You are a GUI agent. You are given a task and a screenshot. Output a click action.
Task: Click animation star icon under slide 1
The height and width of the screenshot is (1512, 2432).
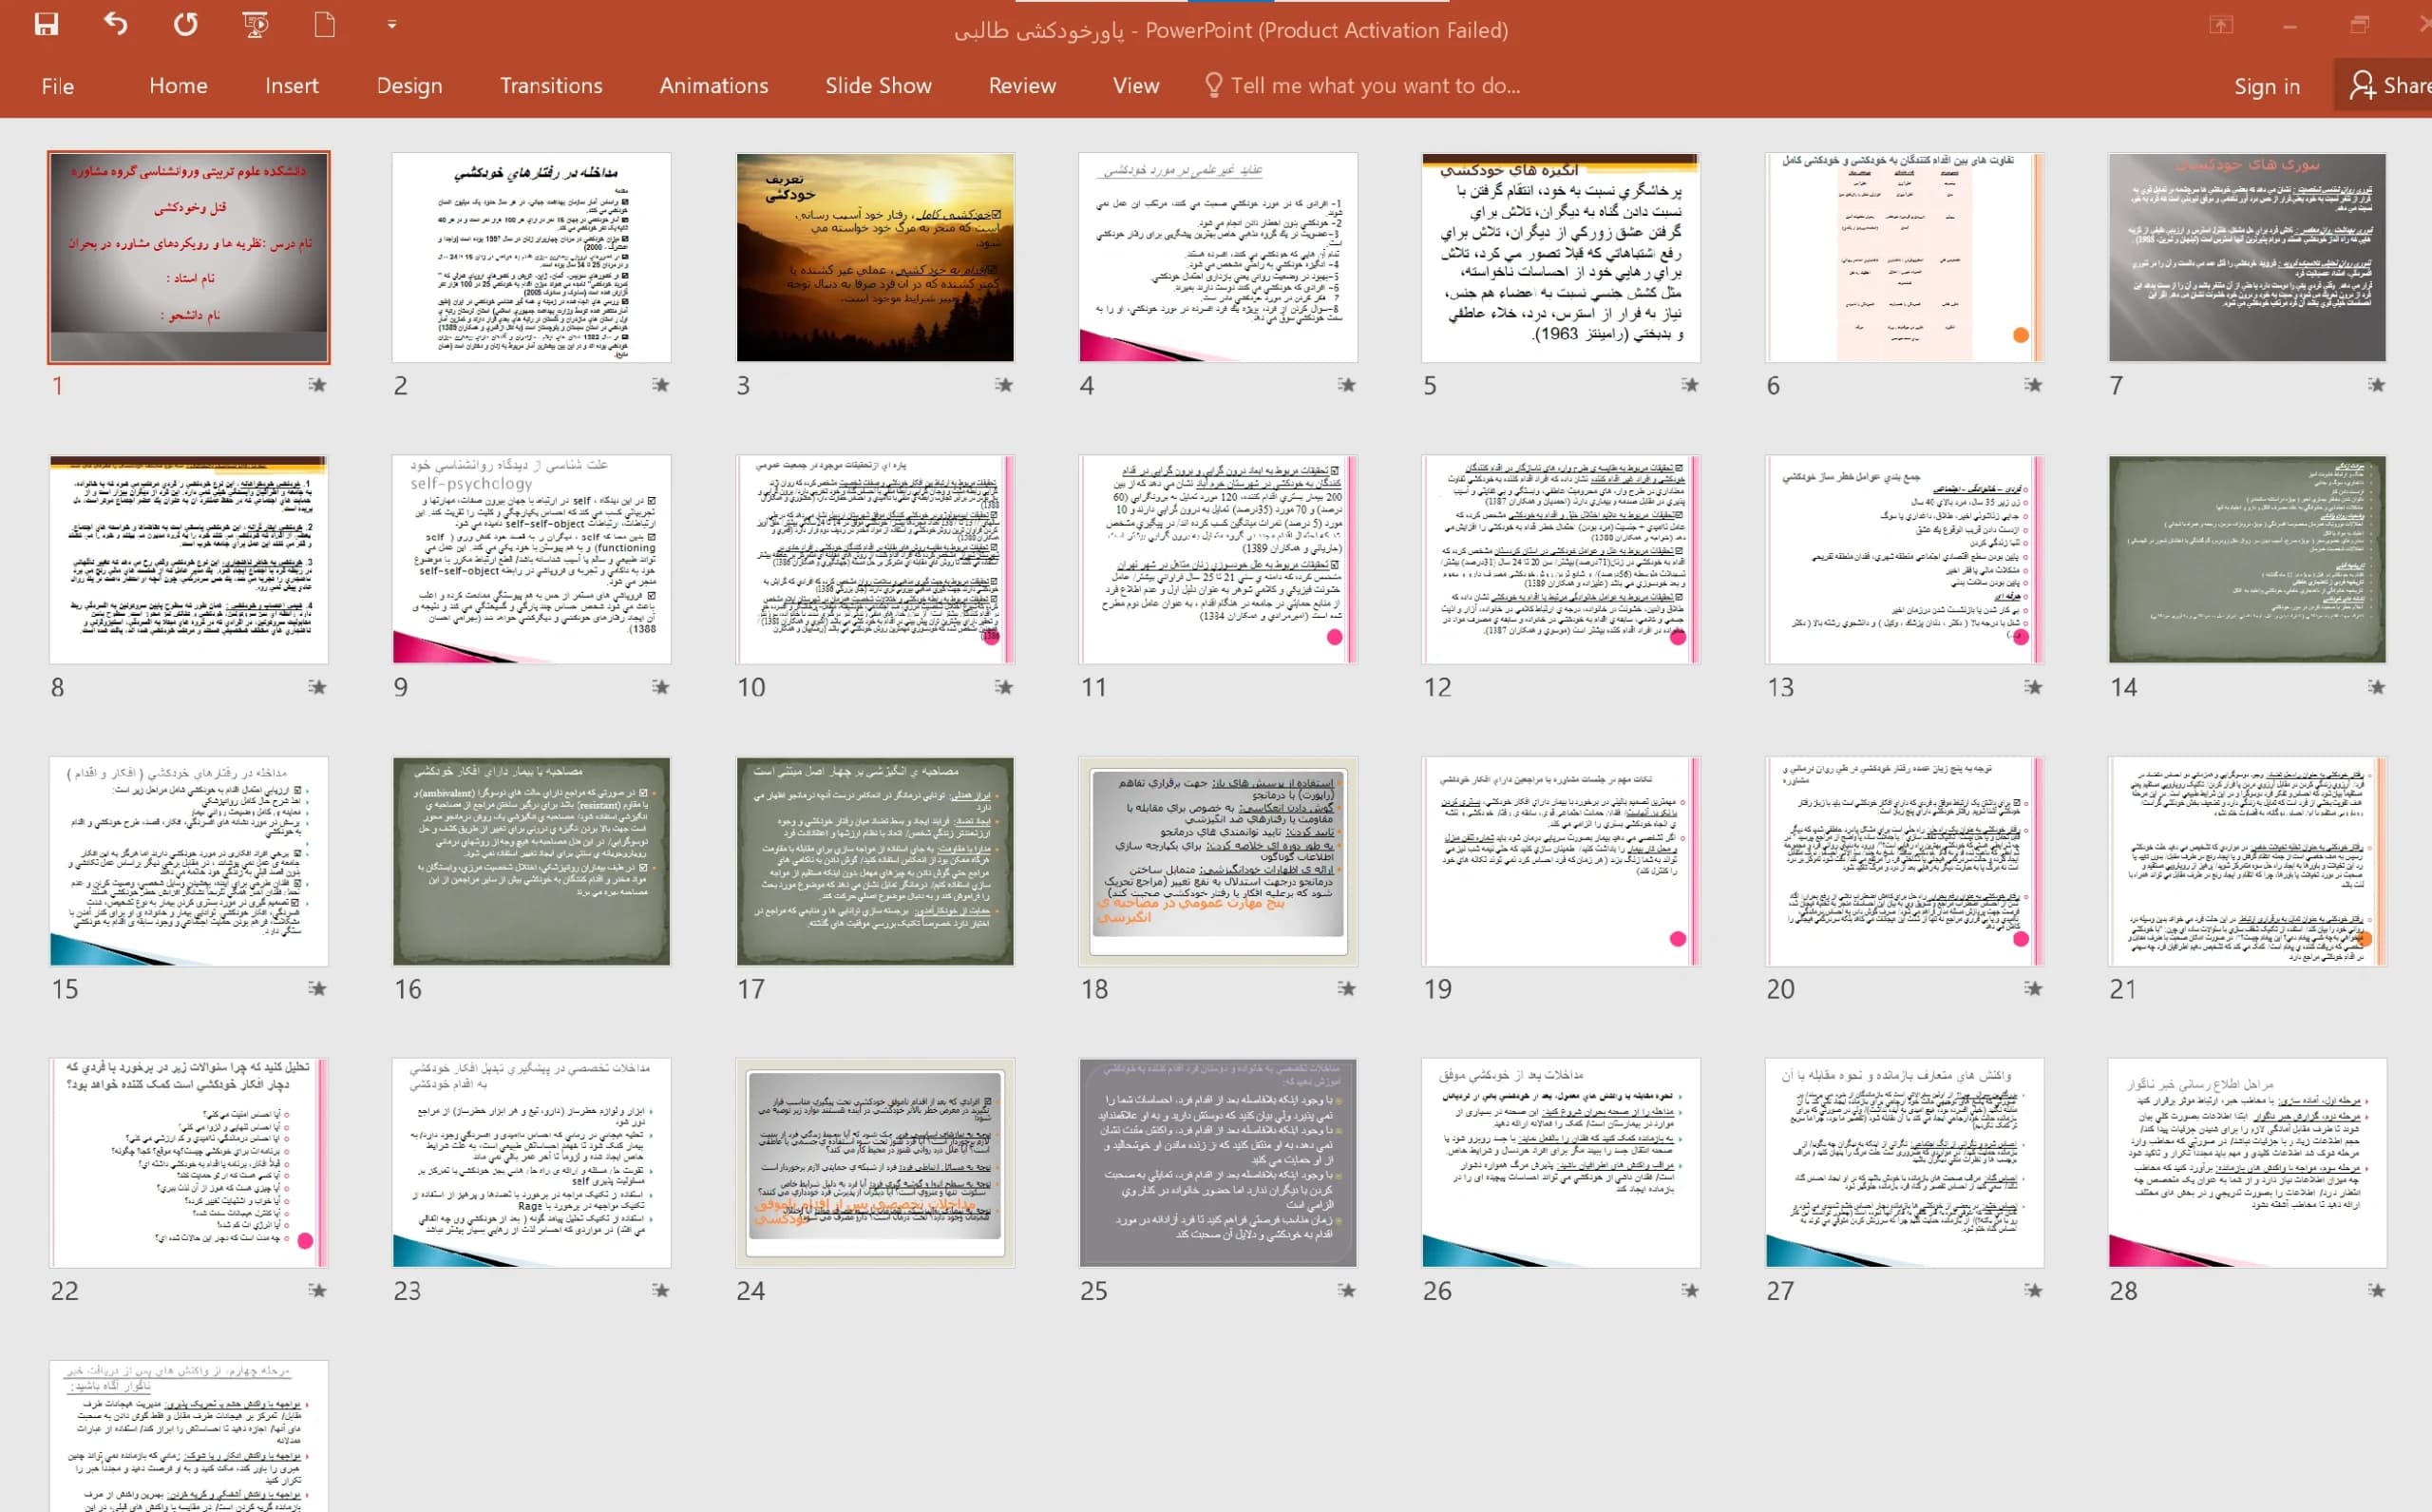317,385
